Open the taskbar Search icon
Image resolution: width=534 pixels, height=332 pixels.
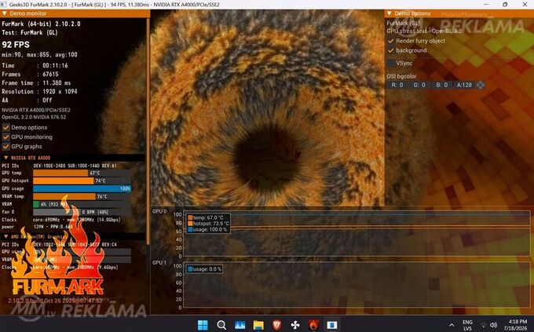(x=221, y=325)
